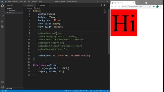Open index.html in the Explorer tree
Viewport: 164px width, 92px height.
(12, 10)
